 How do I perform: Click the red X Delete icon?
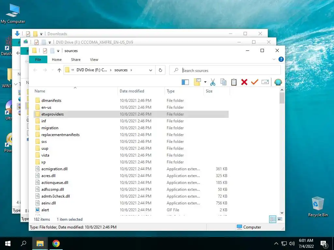244,82
